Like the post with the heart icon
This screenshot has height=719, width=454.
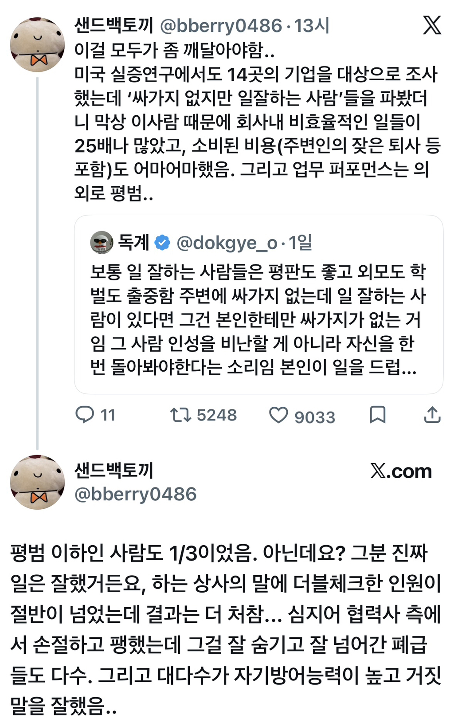pyautogui.click(x=278, y=415)
